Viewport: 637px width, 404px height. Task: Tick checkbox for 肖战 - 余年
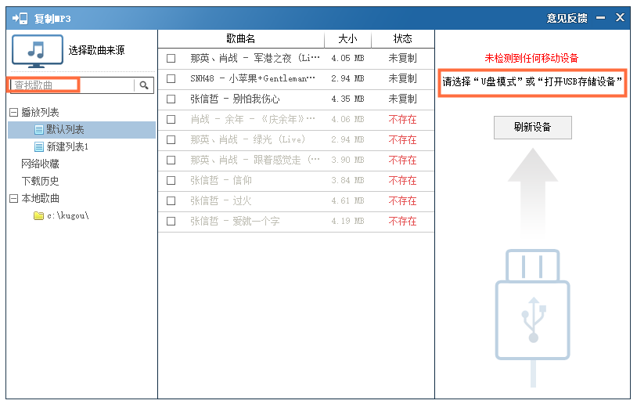(x=171, y=120)
